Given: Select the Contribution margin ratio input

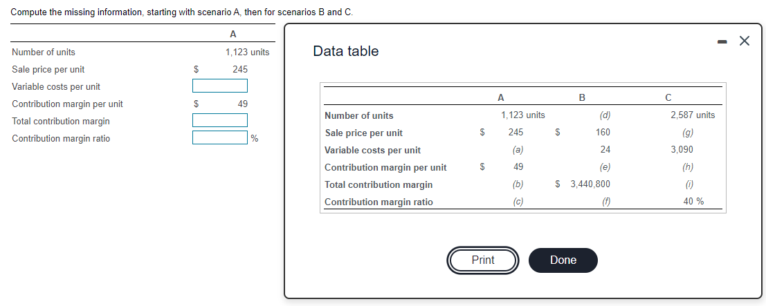Looking at the screenshot, I should click(x=220, y=137).
